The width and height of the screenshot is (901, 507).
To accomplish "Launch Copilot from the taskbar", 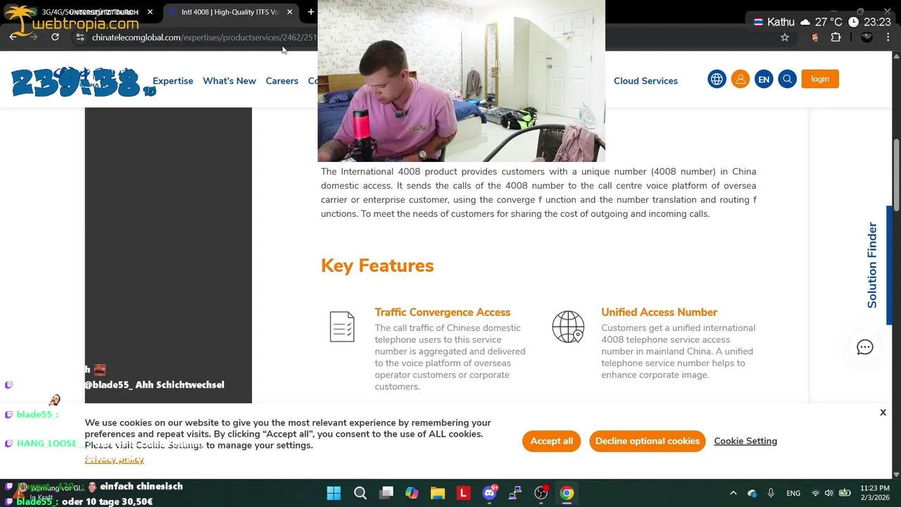I will 412,493.
